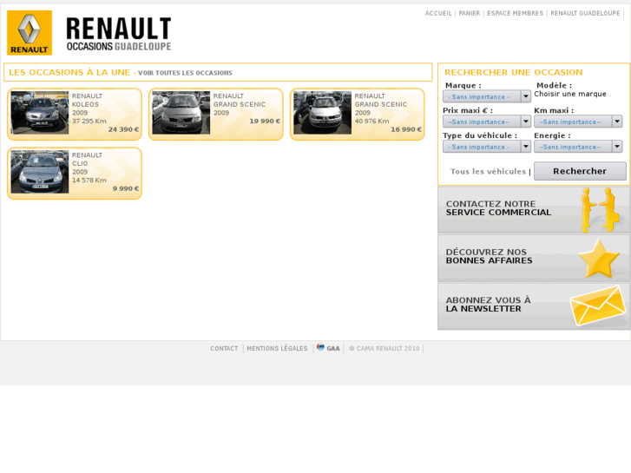Open MENTIONS LÉGALES footer link

(x=277, y=349)
